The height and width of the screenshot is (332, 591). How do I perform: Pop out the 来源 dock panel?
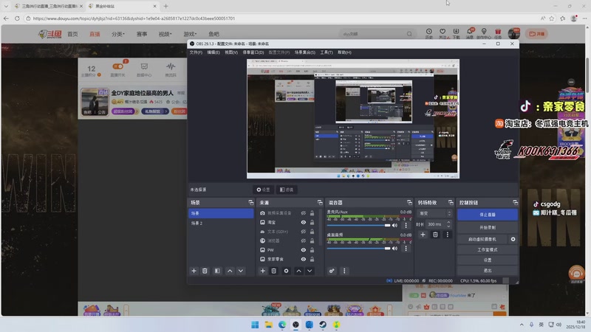click(320, 202)
